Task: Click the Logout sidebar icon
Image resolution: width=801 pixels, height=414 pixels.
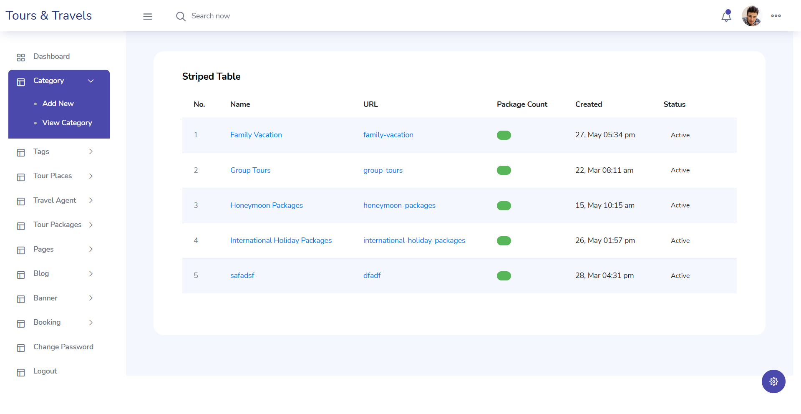Action: coord(21,372)
